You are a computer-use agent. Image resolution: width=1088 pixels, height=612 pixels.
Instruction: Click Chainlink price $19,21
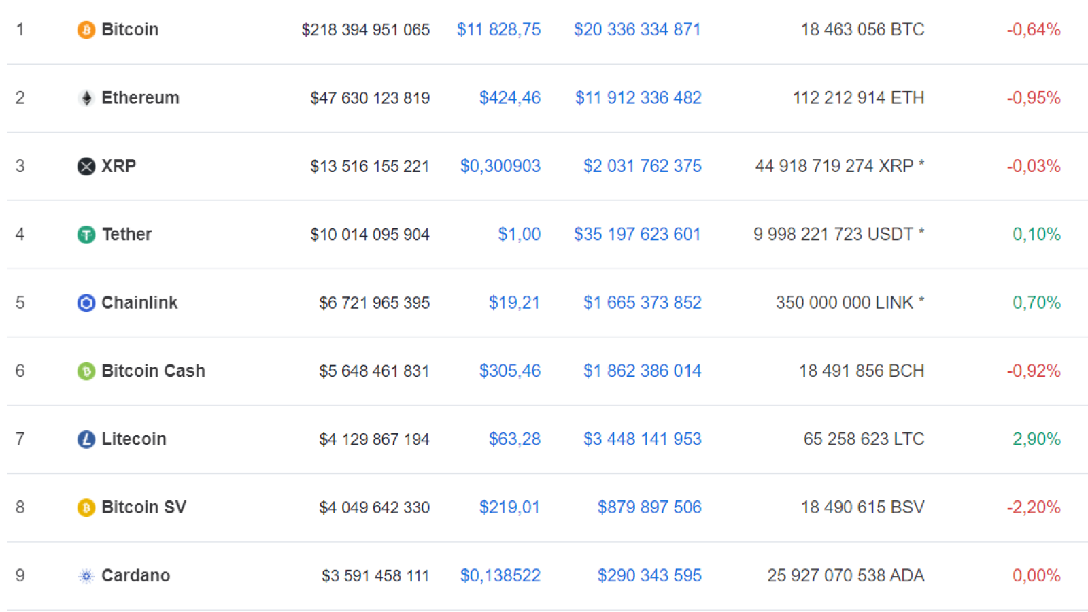(x=515, y=303)
